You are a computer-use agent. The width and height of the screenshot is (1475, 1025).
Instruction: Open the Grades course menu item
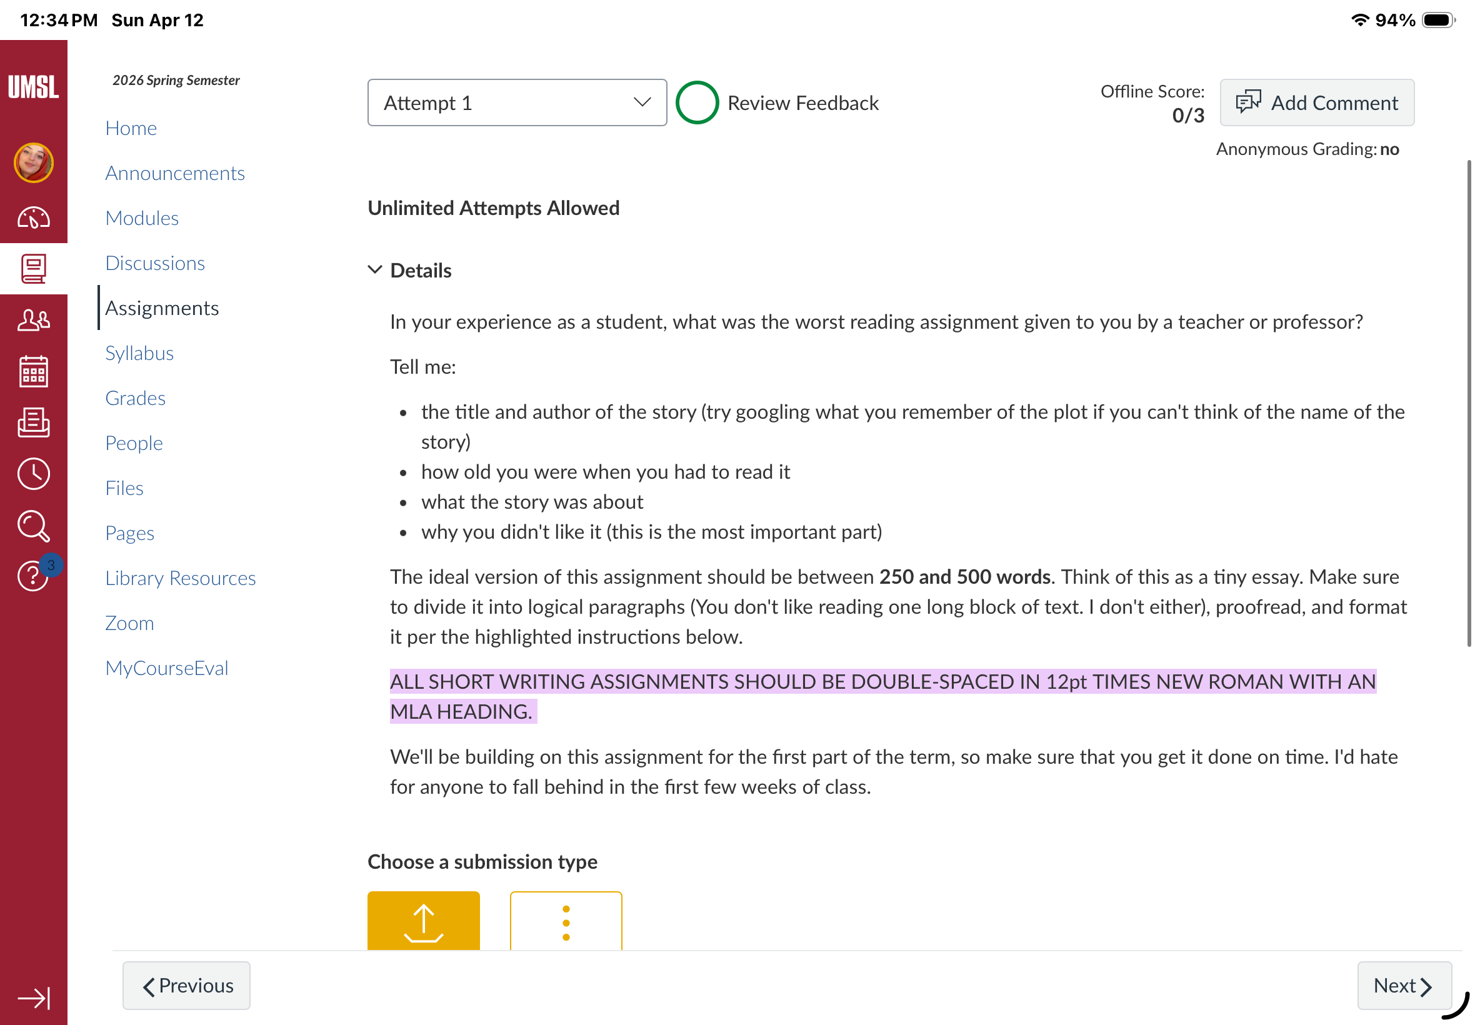click(136, 397)
